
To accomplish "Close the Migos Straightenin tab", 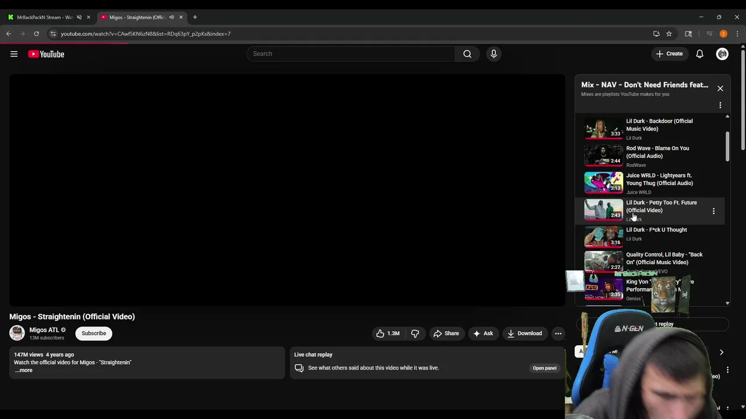I will [x=181, y=17].
